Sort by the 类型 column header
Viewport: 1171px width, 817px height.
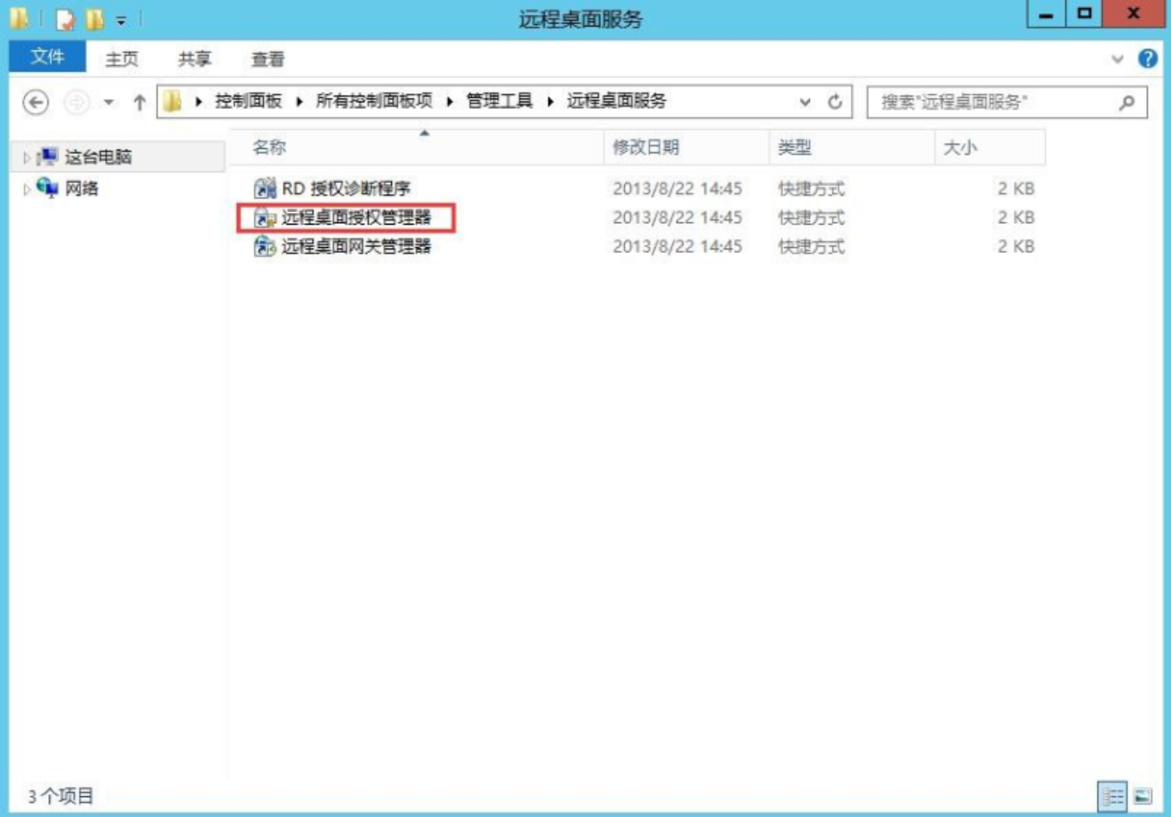pos(852,147)
